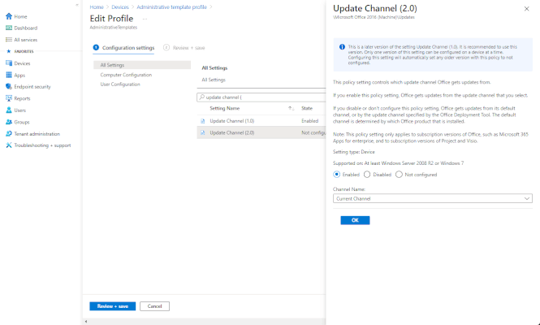540x325 pixels.
Task: Click the Review + save button
Action: pyautogui.click(x=113, y=306)
